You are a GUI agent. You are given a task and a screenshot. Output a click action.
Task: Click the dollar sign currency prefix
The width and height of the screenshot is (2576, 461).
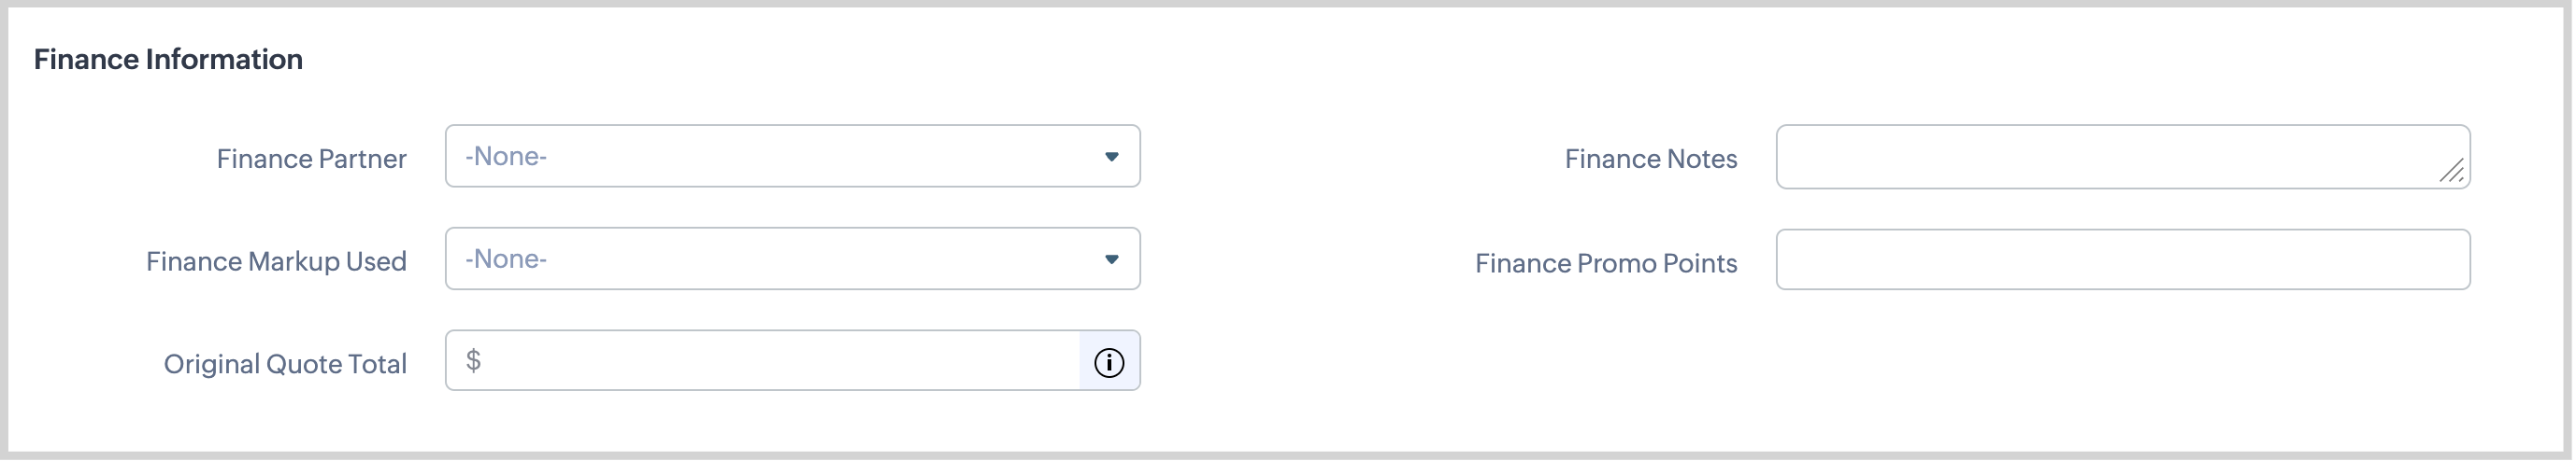[x=474, y=360]
